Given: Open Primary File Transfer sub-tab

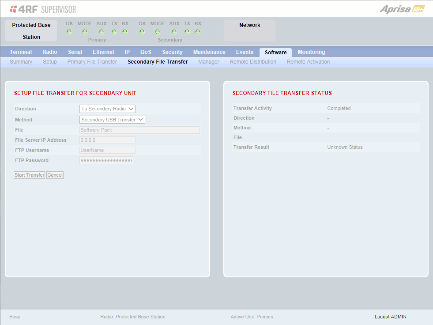Looking at the screenshot, I should pyautogui.click(x=92, y=62).
